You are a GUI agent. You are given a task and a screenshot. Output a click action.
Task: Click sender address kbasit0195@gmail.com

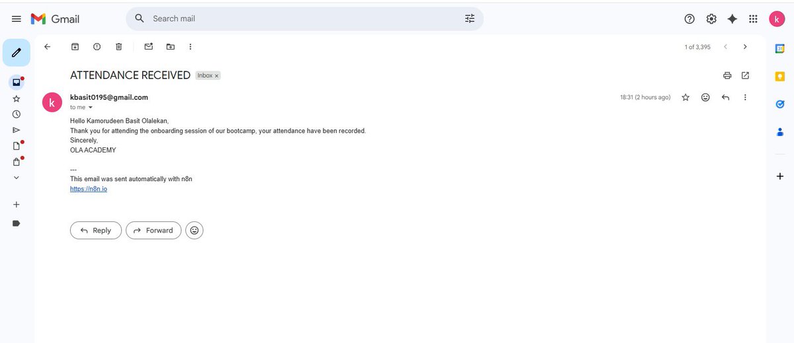[109, 97]
